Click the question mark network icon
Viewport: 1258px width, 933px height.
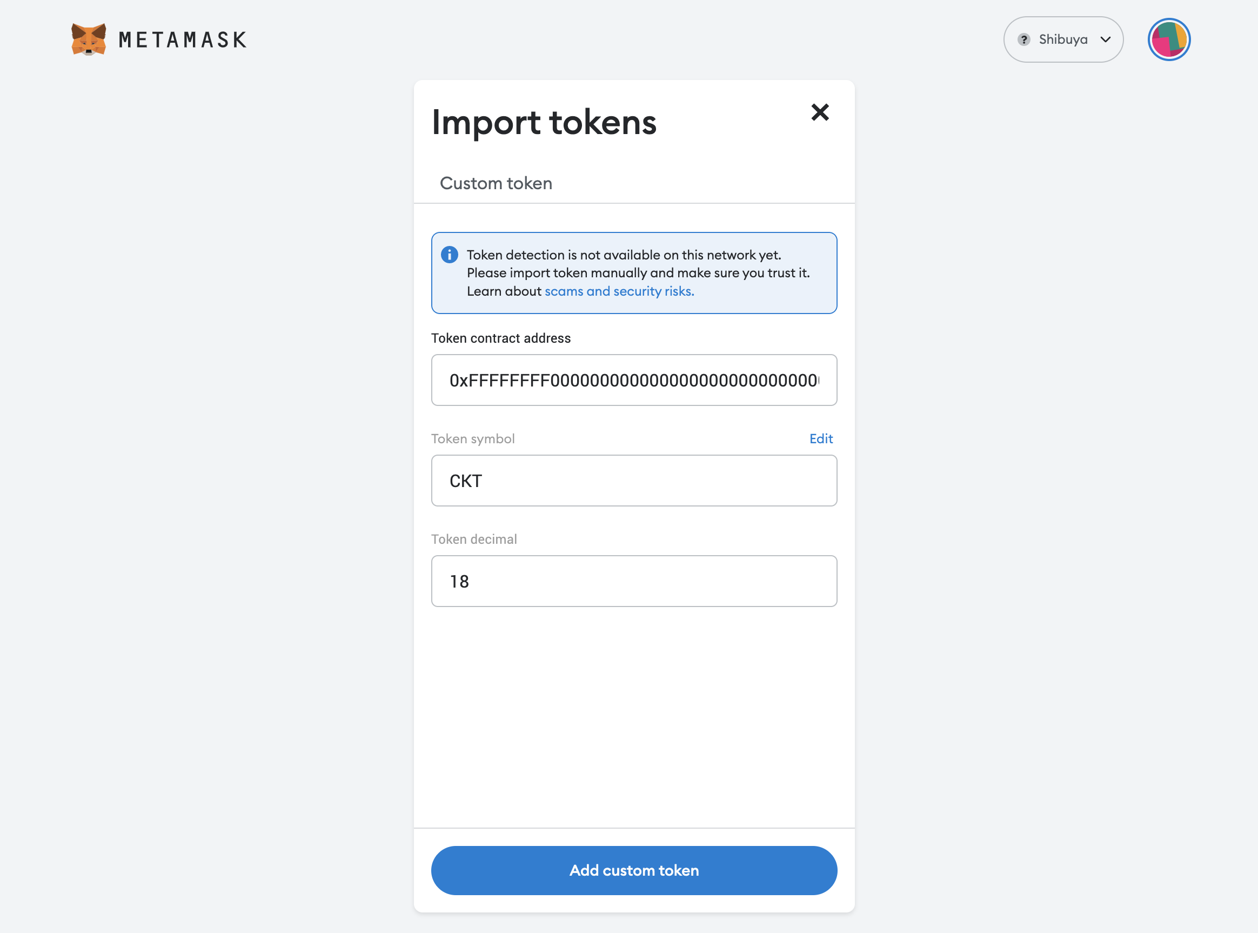click(1023, 39)
